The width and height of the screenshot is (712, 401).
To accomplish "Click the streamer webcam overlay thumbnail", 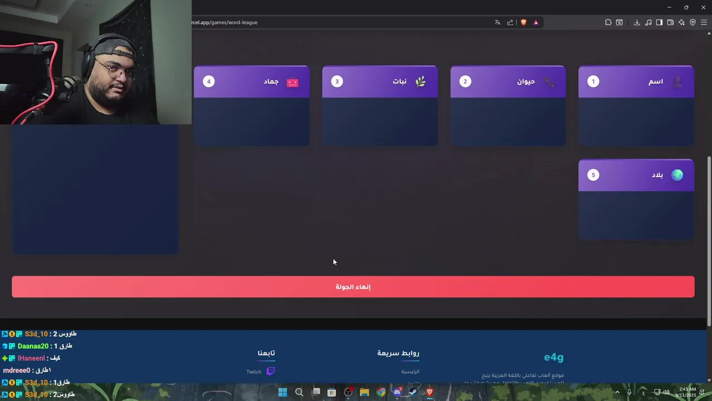I will (x=96, y=62).
